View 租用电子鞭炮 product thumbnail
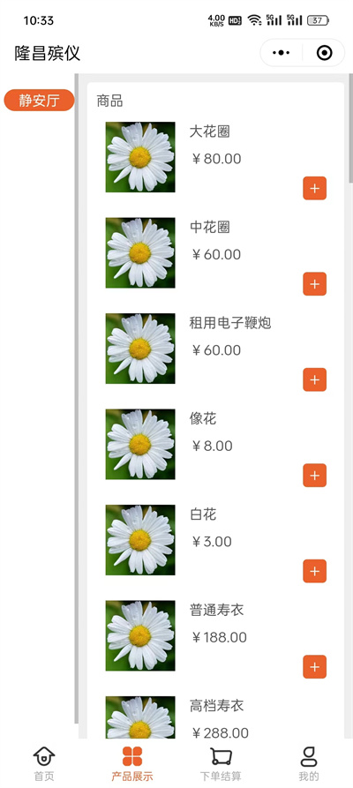This screenshot has height=788, width=353. (140, 349)
